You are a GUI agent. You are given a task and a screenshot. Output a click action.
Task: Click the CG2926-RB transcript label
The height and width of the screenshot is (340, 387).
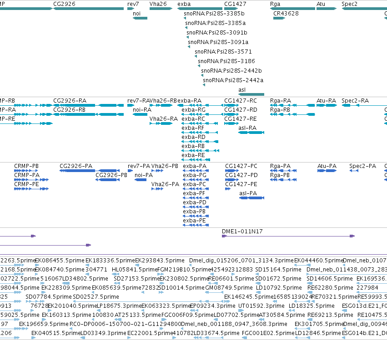pos(70,110)
